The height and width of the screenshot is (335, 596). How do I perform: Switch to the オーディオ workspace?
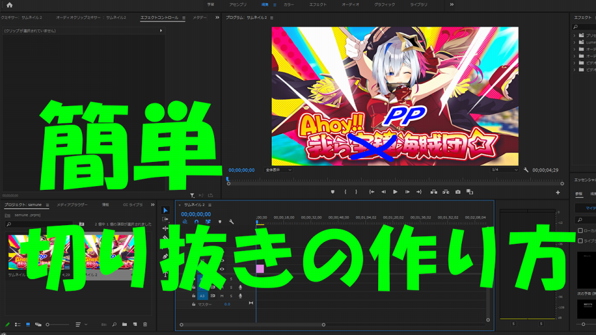pyautogui.click(x=350, y=5)
